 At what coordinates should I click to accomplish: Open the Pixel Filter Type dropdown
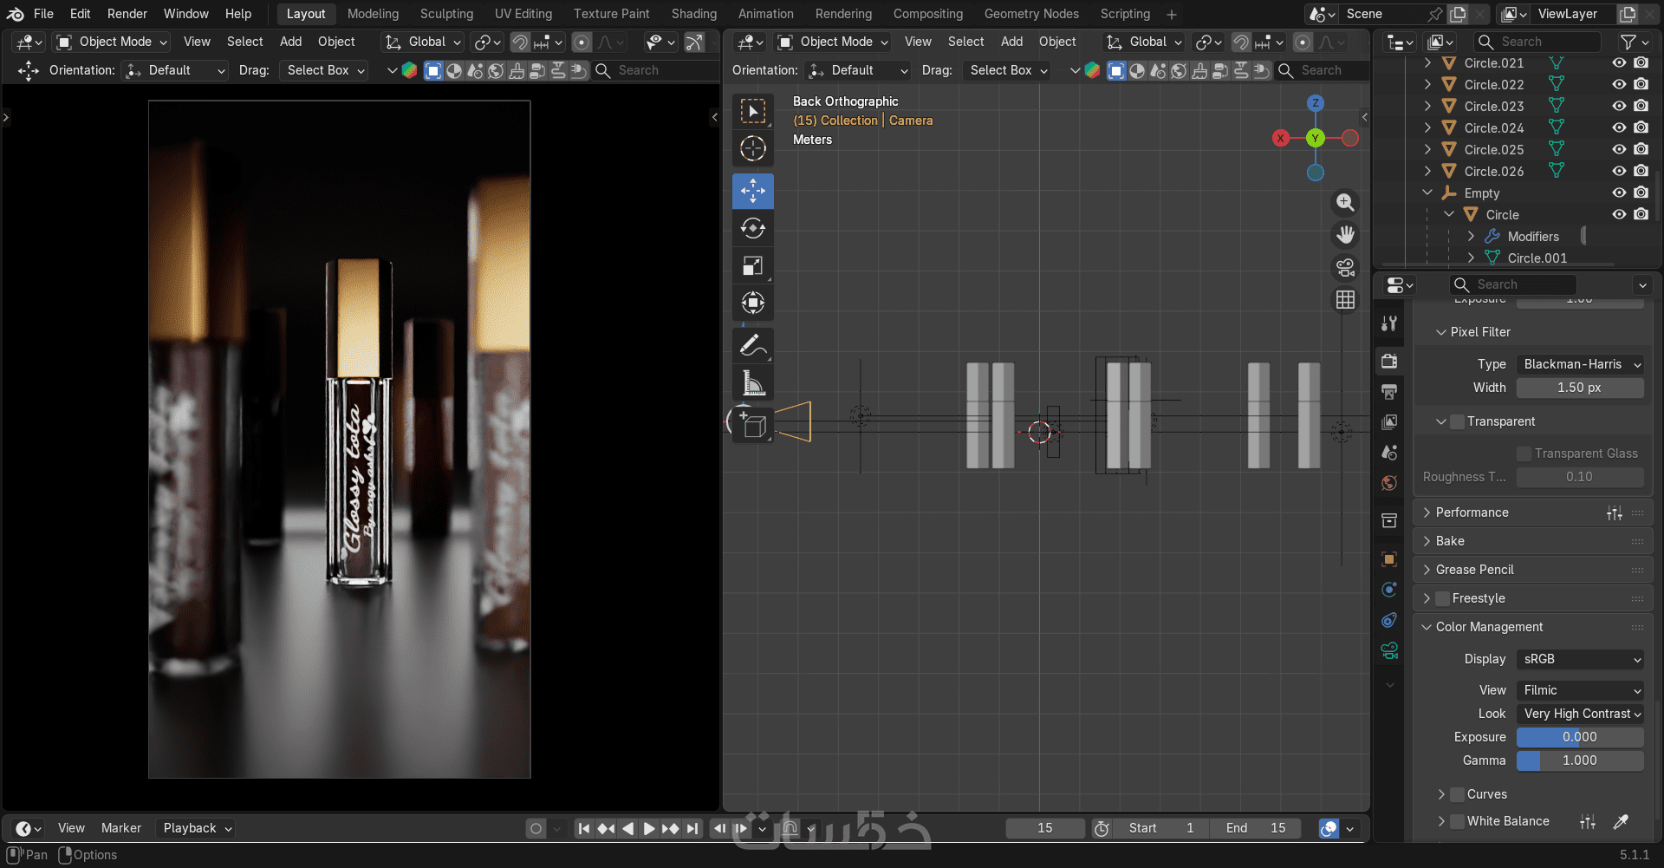pyautogui.click(x=1580, y=364)
